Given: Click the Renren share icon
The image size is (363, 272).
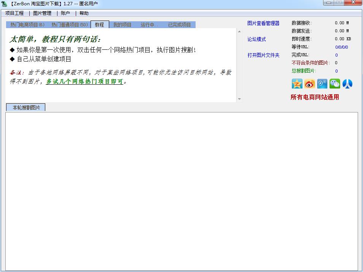Looking at the screenshot, I should 347,84.
